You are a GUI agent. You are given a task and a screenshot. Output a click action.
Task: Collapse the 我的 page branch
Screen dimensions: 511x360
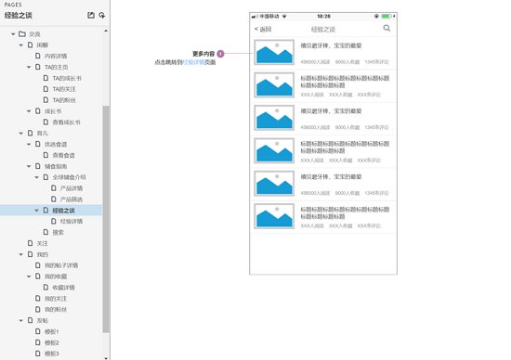coord(20,254)
